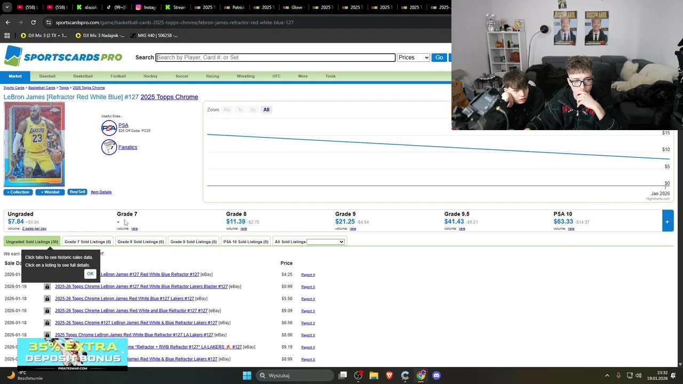Open 2025 Topps Chrome title link
This screenshot has height=384, width=683.
tap(169, 97)
